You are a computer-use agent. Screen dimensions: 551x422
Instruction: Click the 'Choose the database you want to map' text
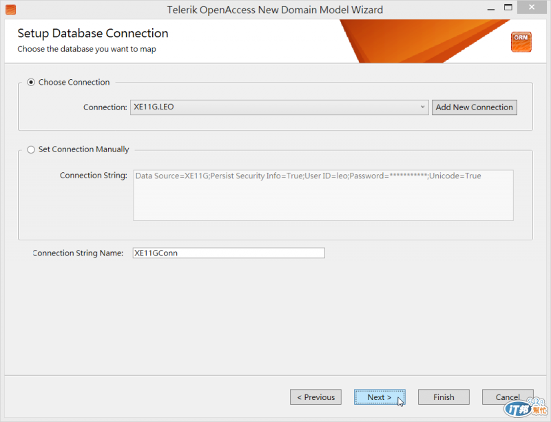(87, 49)
